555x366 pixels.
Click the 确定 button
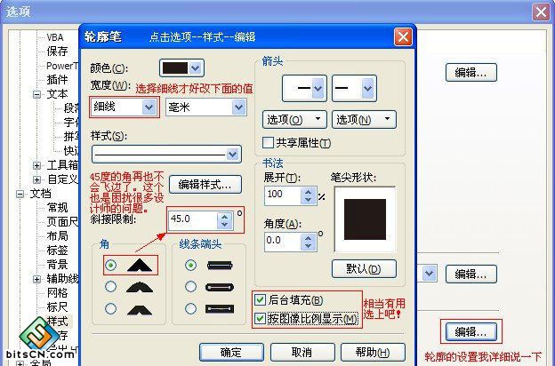[x=231, y=352]
